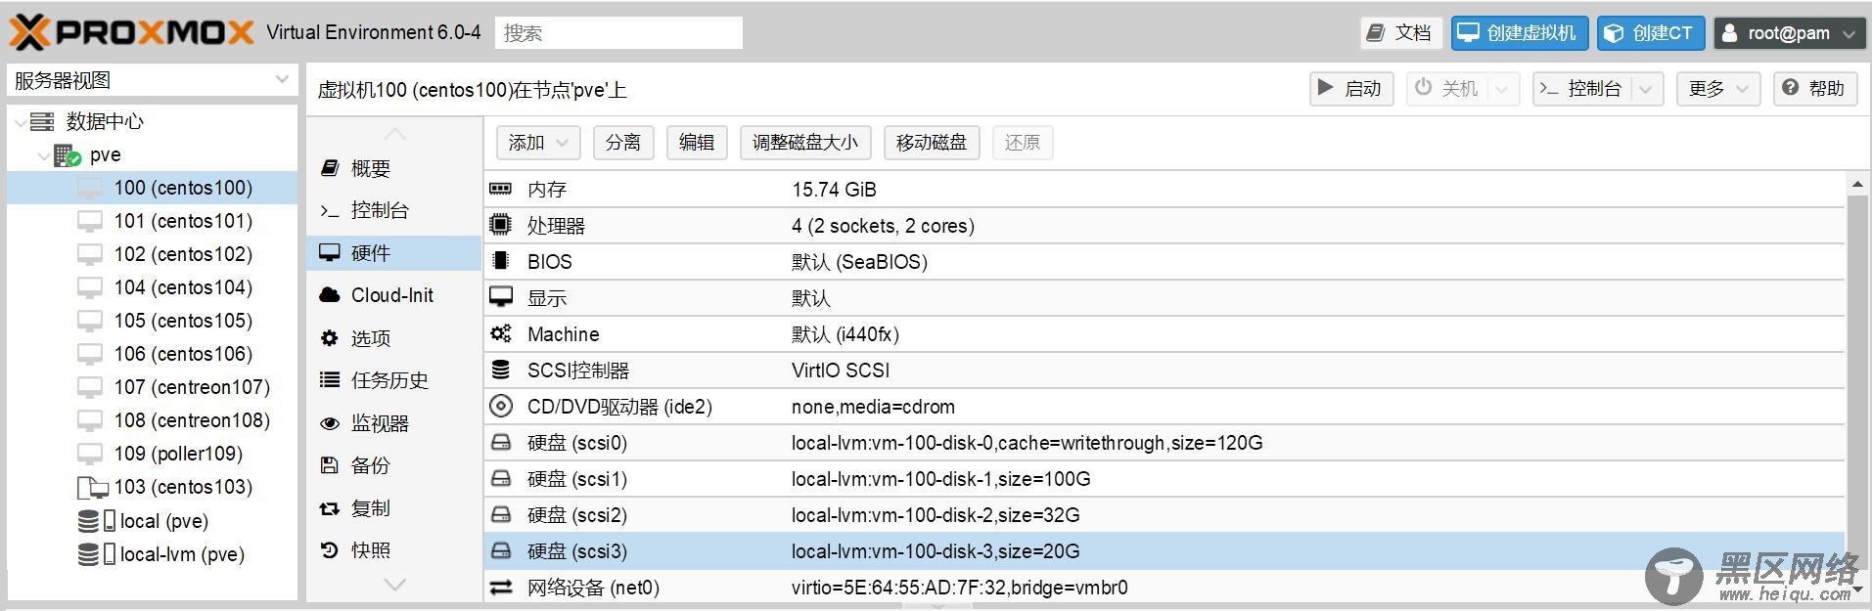Open the root@pam user menu
The image size is (1872, 611).
click(1789, 32)
